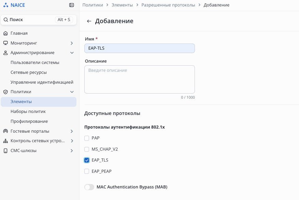Click the Главная home icon
The width and height of the screenshot is (299, 200).
(x=5, y=33)
